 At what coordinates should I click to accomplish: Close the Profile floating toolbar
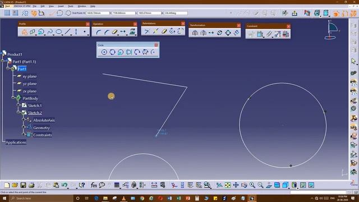[88, 24]
